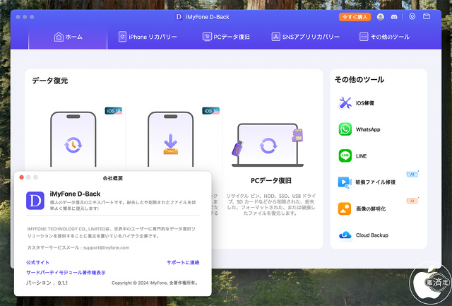The height and width of the screenshot is (306, 452).
Task: Click the Cloud Backup label
Action: pos(372,235)
